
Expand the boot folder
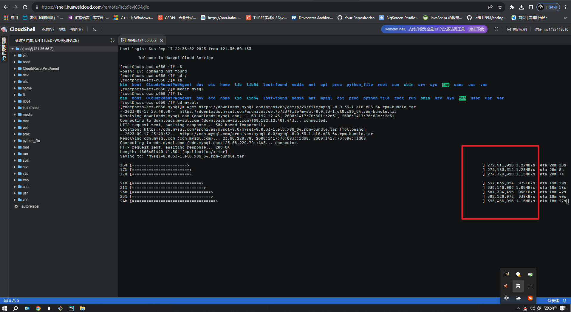[15, 62]
